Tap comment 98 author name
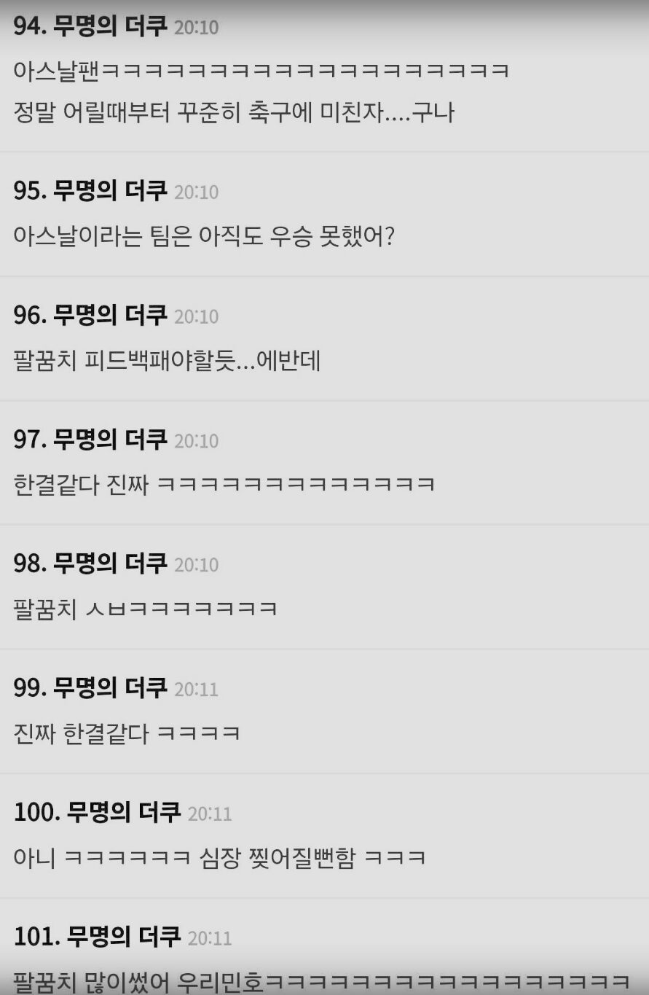 point(110,563)
